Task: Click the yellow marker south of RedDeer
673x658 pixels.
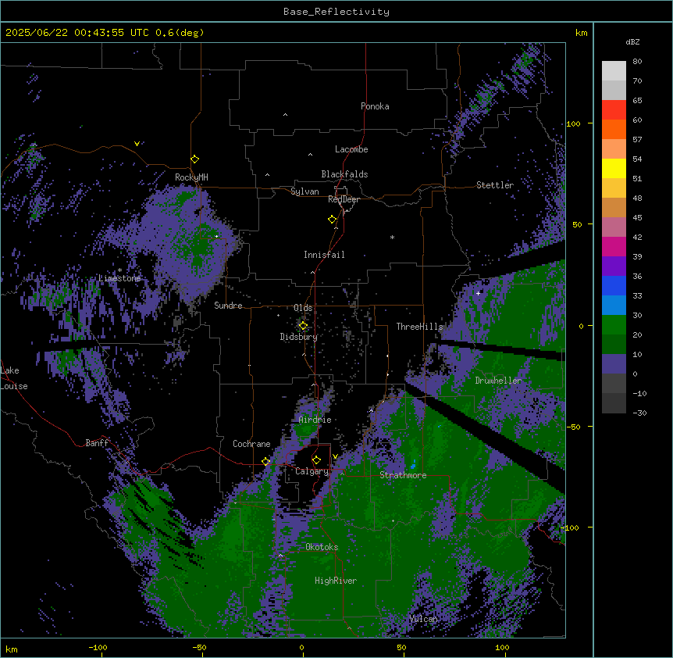Action: point(333,220)
